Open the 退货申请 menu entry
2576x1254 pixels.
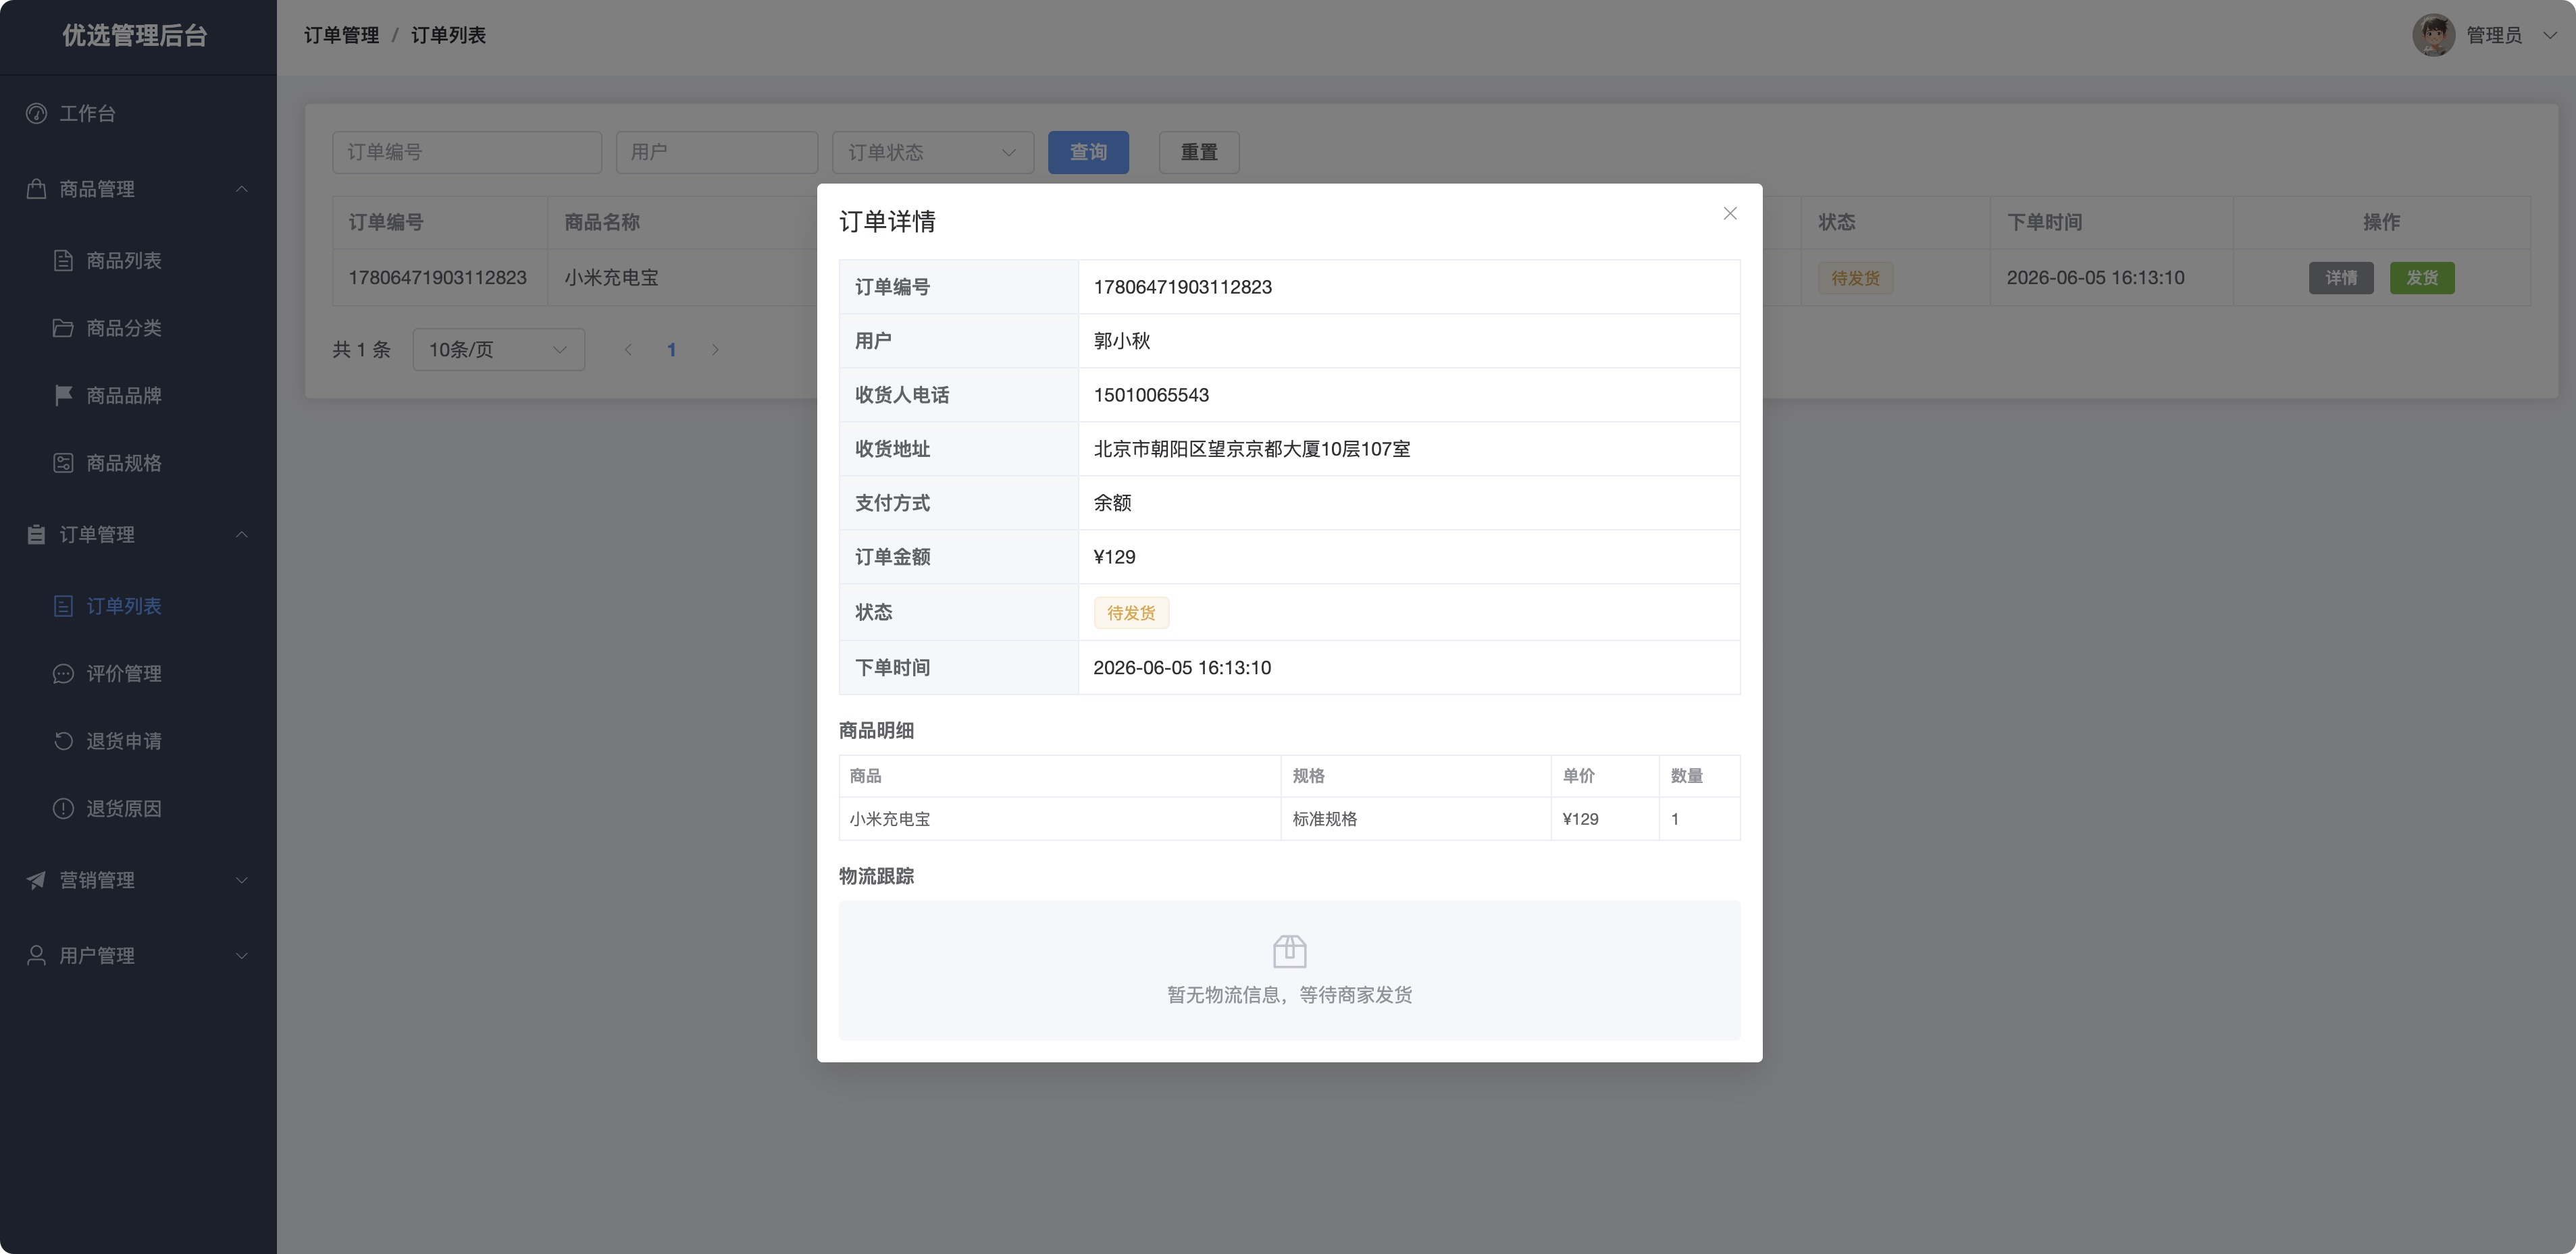(138, 740)
